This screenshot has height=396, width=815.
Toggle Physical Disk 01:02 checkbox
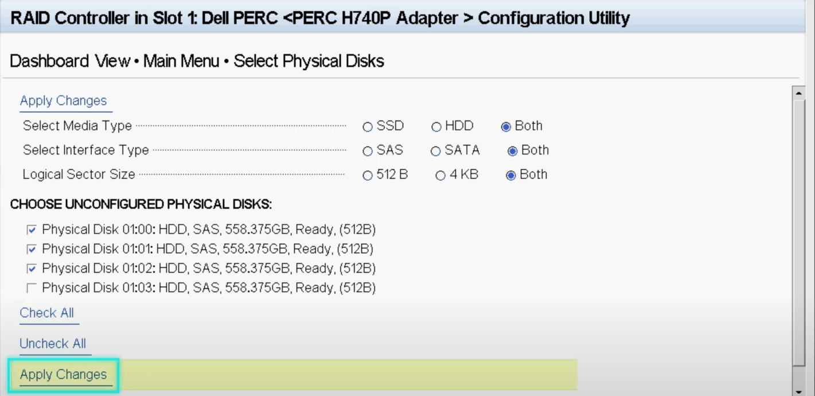(x=32, y=269)
